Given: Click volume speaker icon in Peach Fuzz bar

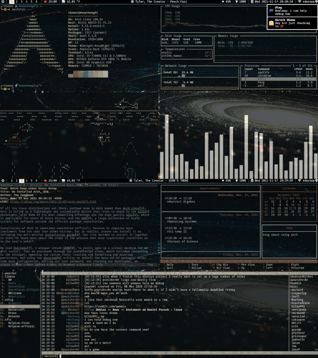Looking at the screenshot, I should 223,2.
